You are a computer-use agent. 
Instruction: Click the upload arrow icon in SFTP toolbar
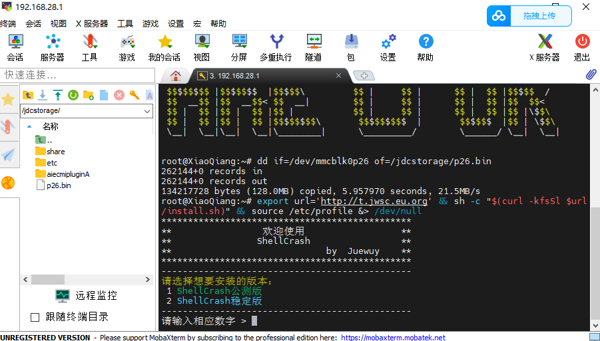[58, 95]
